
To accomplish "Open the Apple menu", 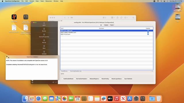I will pyautogui.click(x=3, y=1).
